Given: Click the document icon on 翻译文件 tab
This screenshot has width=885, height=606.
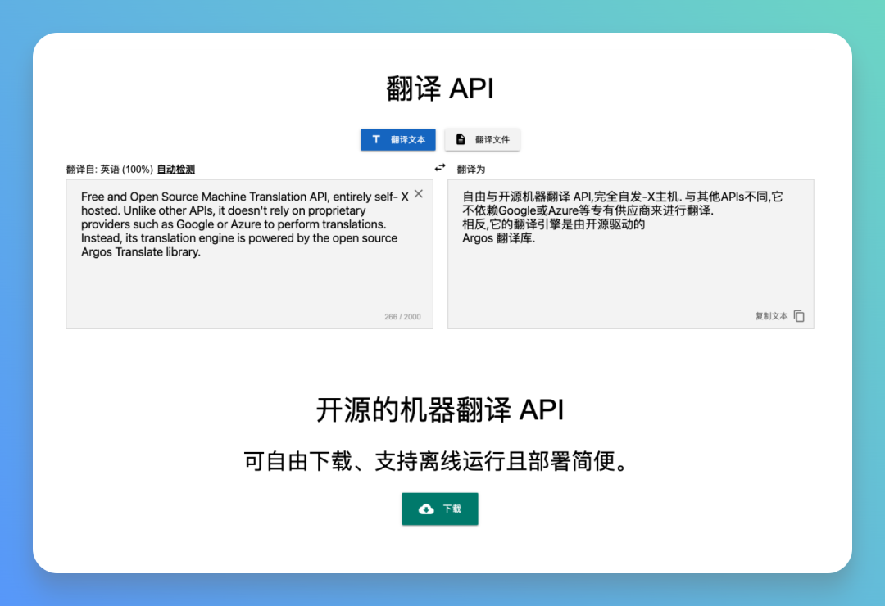Looking at the screenshot, I should 461,139.
